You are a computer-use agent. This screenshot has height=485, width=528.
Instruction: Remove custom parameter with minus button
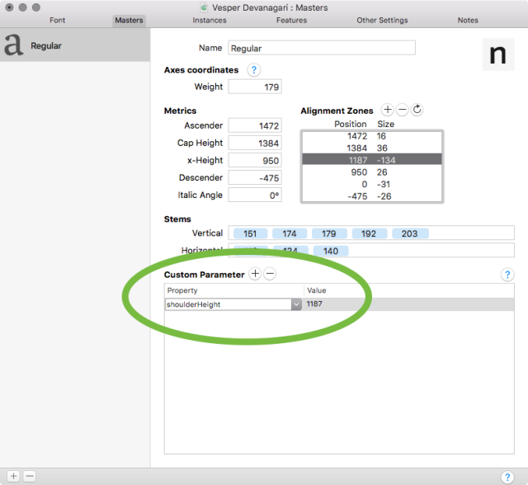click(x=270, y=274)
